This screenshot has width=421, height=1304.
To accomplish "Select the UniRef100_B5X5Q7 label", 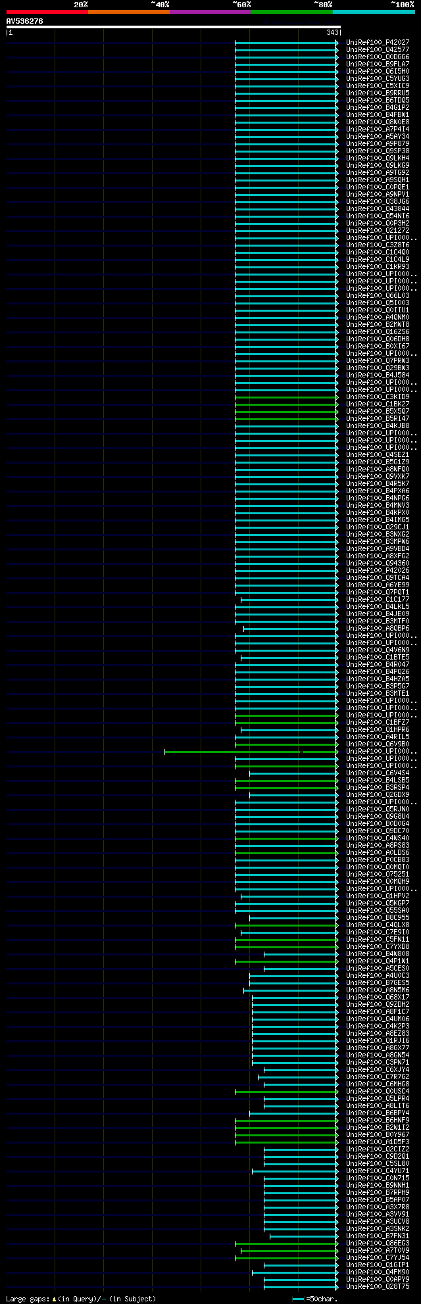I will click(378, 411).
